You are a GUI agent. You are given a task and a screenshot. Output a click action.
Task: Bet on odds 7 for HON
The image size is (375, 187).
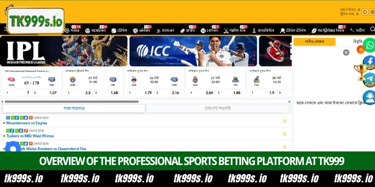pos(18,93)
